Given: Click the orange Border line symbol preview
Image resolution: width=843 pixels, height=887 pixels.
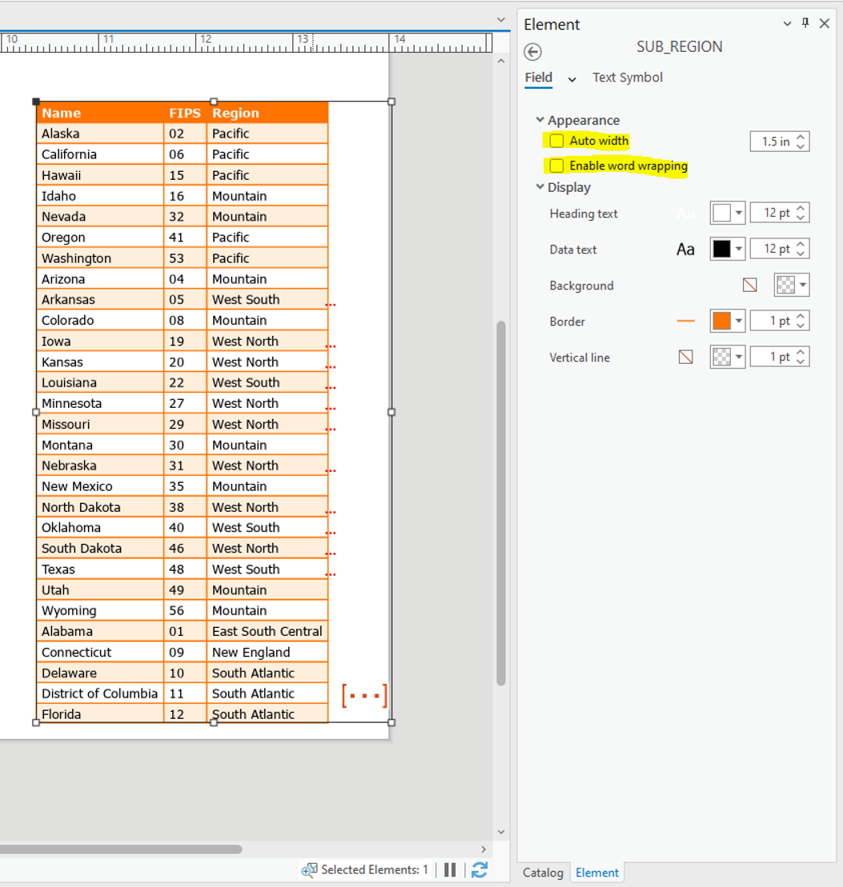Looking at the screenshot, I should [685, 321].
